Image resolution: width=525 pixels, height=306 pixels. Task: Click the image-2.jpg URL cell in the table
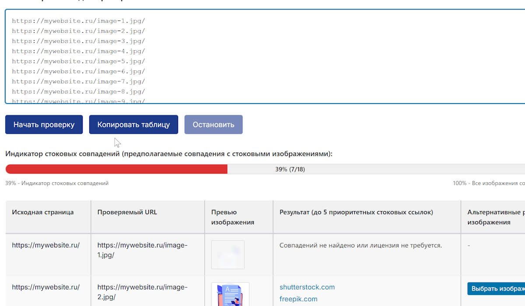(142, 292)
